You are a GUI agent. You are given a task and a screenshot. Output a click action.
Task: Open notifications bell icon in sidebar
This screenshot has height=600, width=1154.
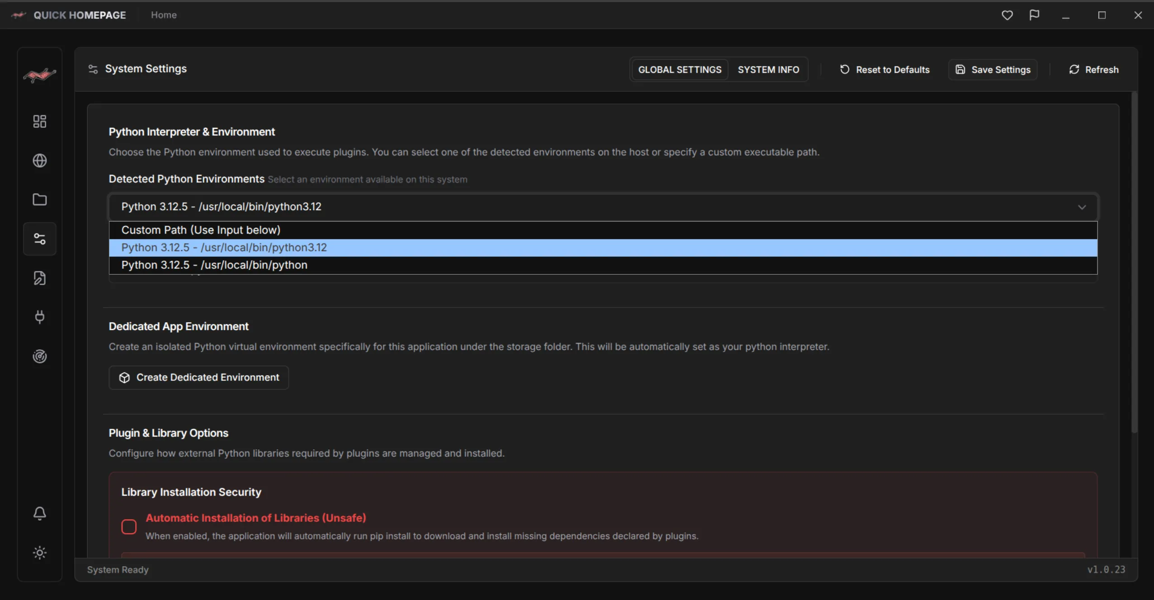(x=40, y=513)
